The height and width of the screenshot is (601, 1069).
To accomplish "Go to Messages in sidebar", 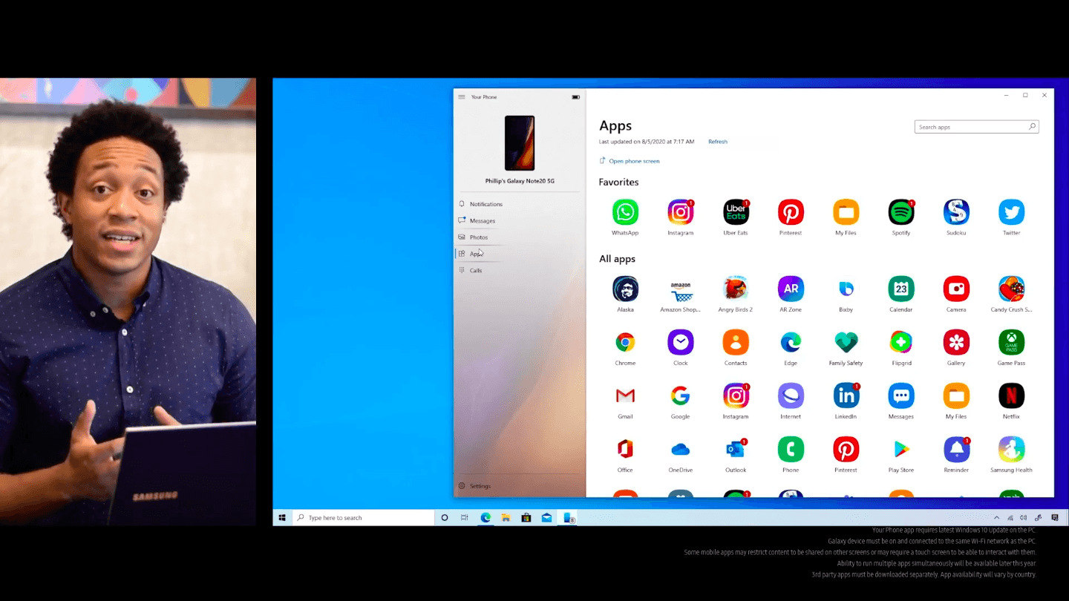I will pyautogui.click(x=482, y=221).
